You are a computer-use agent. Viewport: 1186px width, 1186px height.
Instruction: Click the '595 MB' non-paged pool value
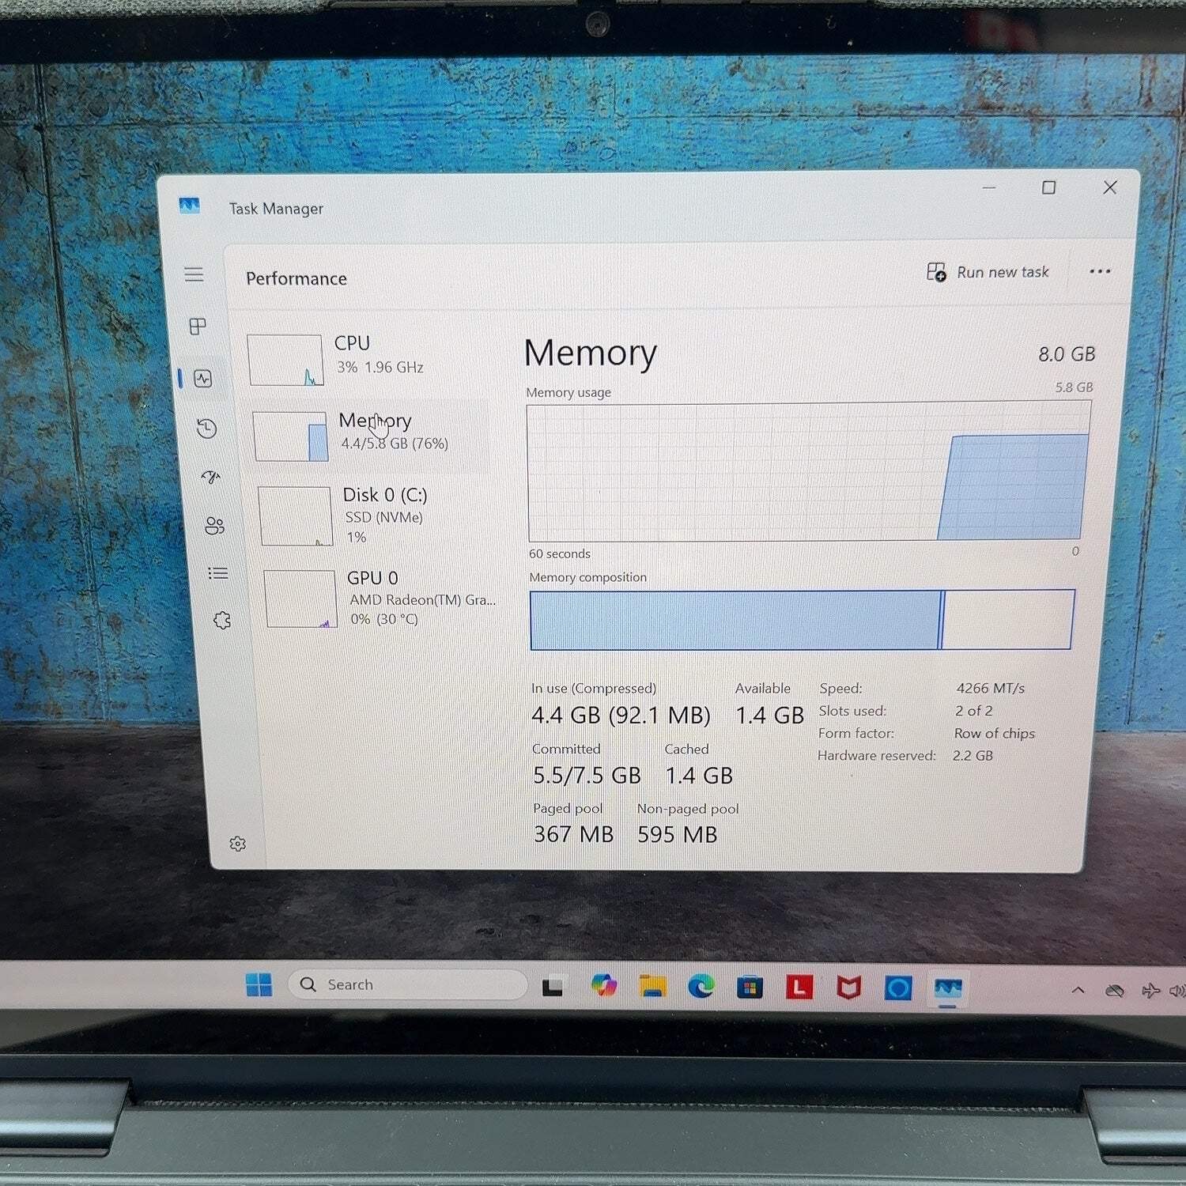tap(678, 835)
